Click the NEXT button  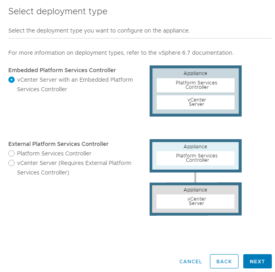pyautogui.click(x=257, y=261)
